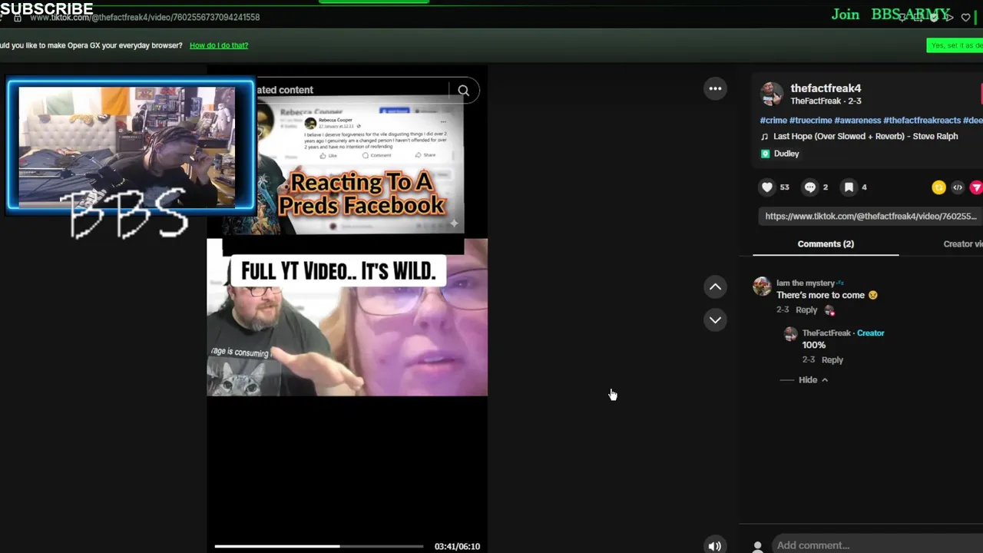Go to previous video with up chevron
Image resolution: width=983 pixels, height=553 pixels.
(715, 286)
